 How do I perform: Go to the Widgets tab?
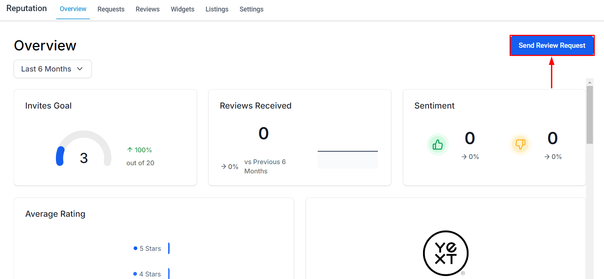click(182, 9)
